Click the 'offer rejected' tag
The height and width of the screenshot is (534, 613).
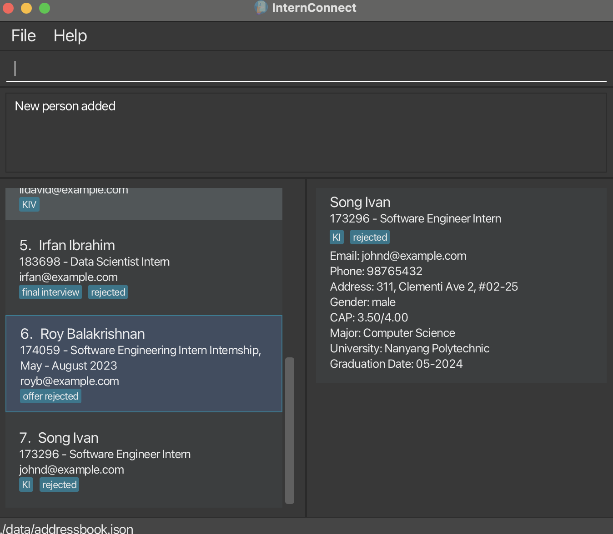point(50,396)
